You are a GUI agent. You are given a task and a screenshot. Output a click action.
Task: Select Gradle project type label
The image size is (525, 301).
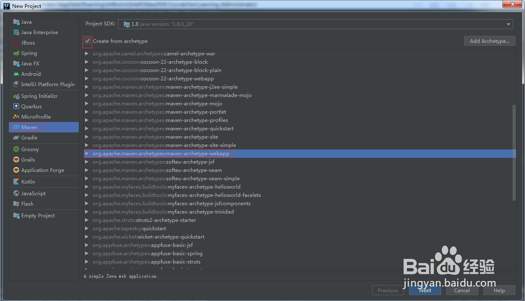(x=29, y=138)
